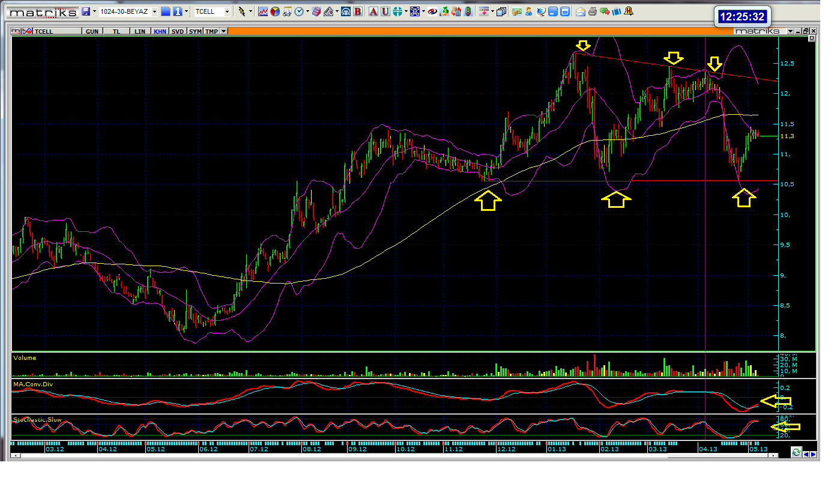Viewport: 837px width, 483px height.
Task: Toggle the SVD chart option
Action: coord(178,31)
